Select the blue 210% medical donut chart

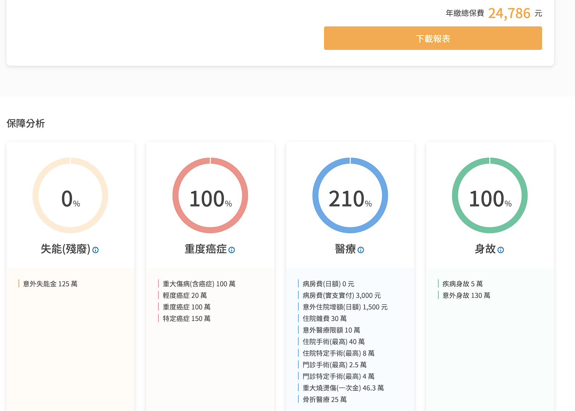[x=350, y=196]
